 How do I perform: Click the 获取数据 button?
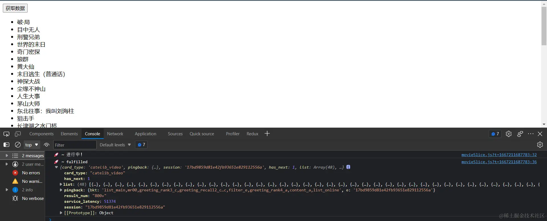coord(15,8)
